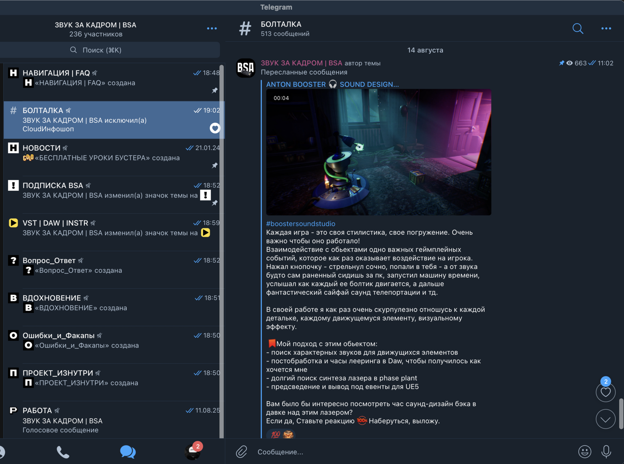Click the РАБОТА topic letter icon
This screenshot has width=624, height=464.
[13, 410]
